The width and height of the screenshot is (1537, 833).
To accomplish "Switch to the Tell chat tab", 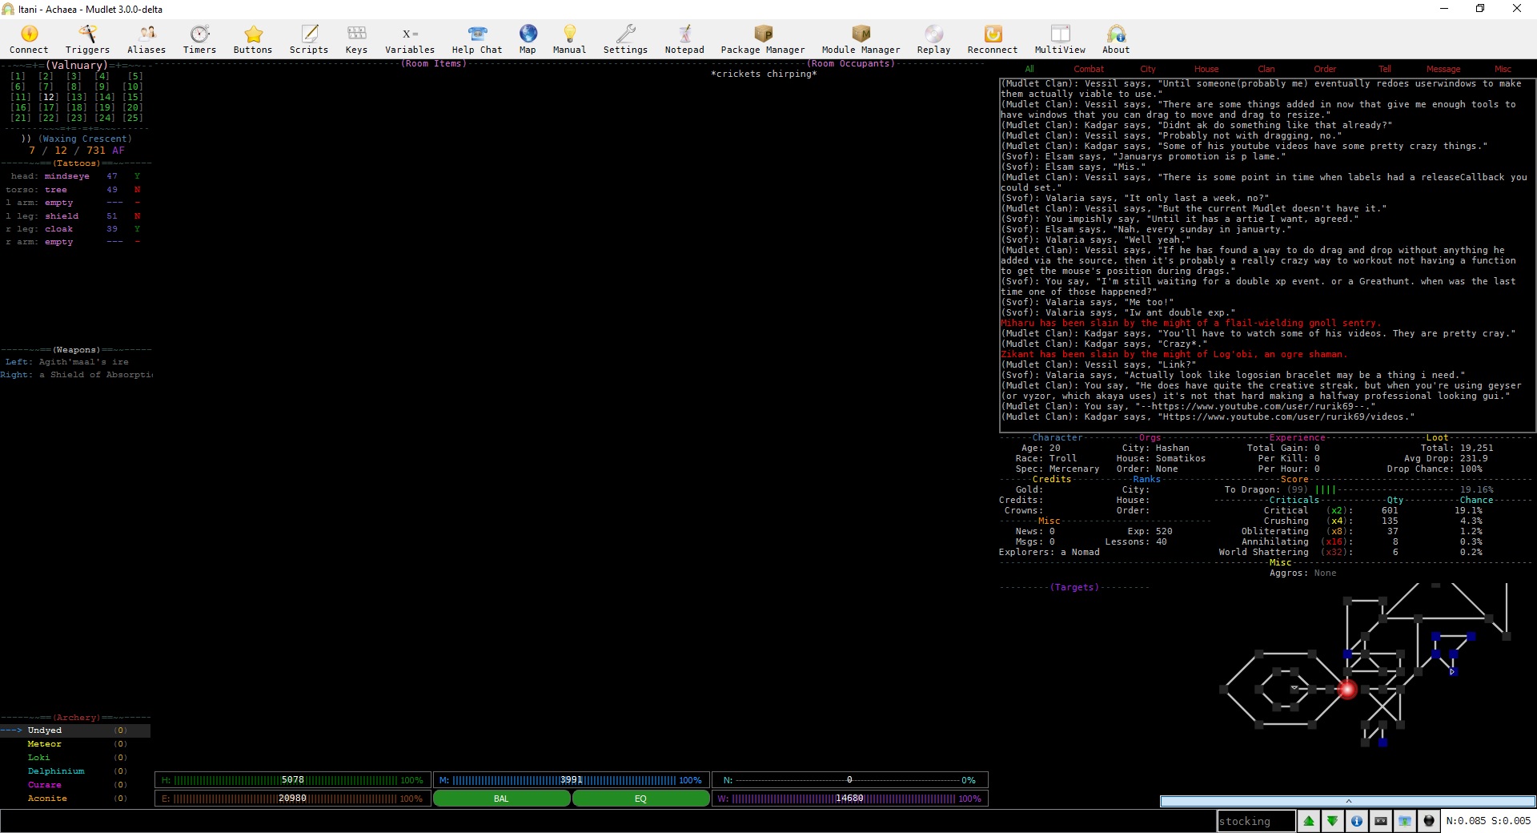I will 1385,69.
